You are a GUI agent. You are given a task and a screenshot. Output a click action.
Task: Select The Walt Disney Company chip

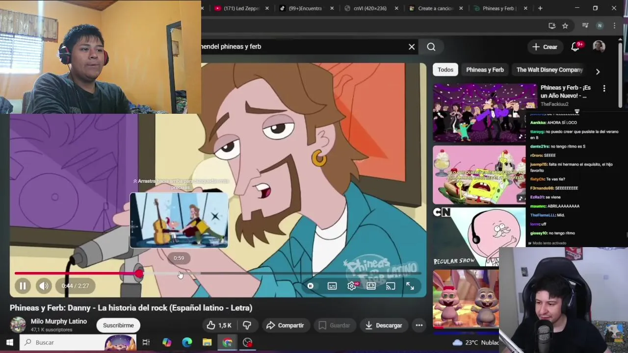point(549,70)
